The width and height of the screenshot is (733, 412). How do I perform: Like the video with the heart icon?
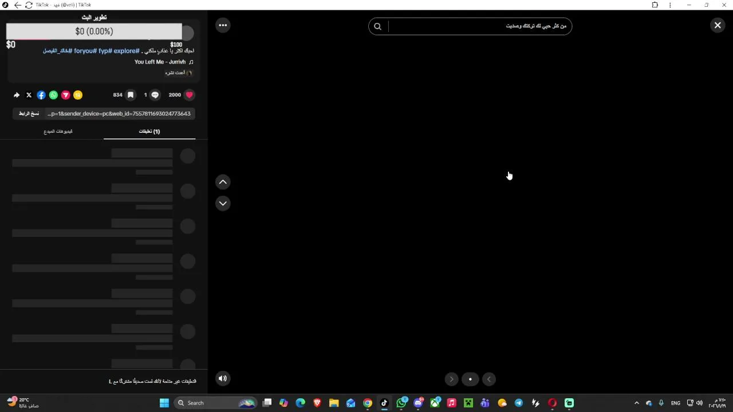tap(190, 95)
